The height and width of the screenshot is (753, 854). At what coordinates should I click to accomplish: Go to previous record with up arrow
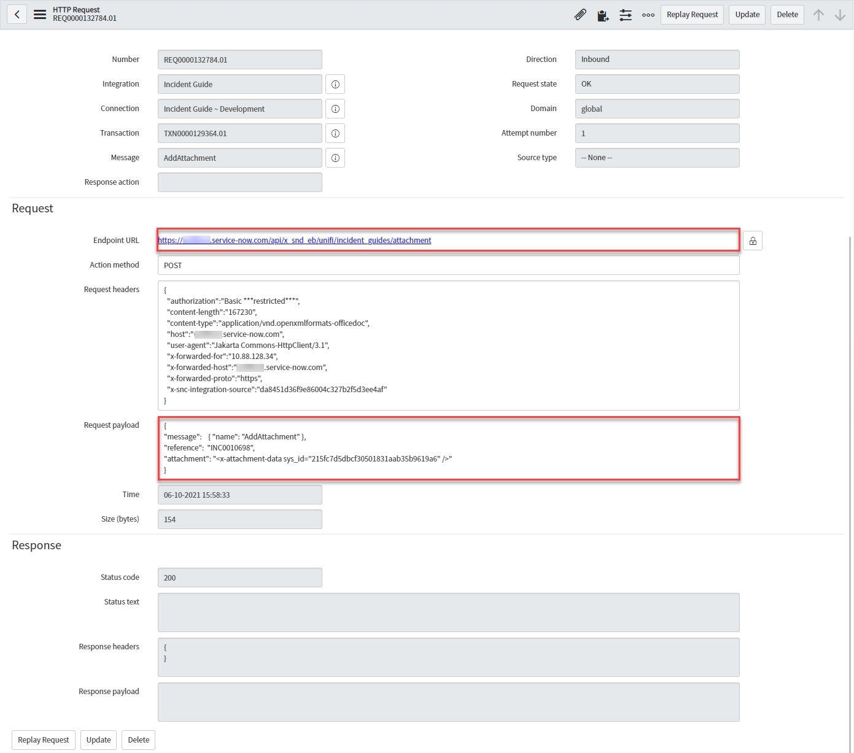tap(818, 15)
